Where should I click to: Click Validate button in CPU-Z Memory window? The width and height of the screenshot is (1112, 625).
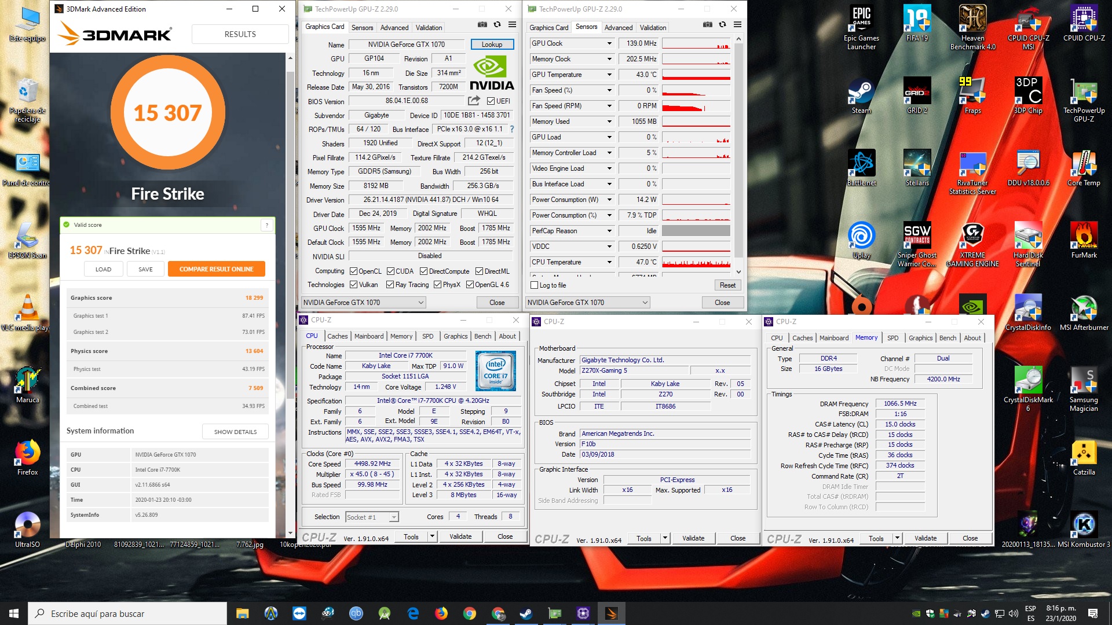tap(925, 538)
